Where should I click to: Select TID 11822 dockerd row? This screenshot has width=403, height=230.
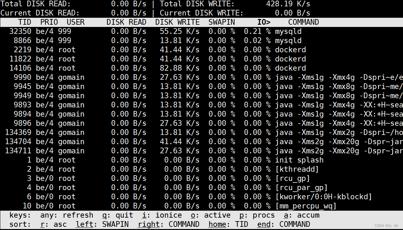click(201, 59)
